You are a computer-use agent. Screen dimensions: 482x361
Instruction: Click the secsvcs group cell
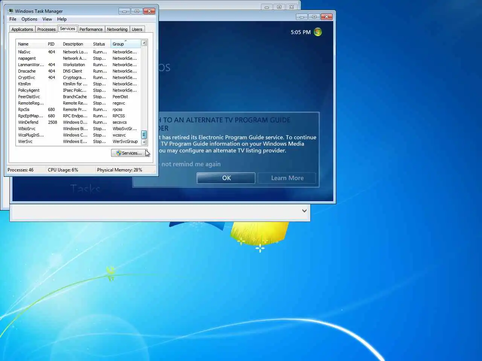coord(119,122)
